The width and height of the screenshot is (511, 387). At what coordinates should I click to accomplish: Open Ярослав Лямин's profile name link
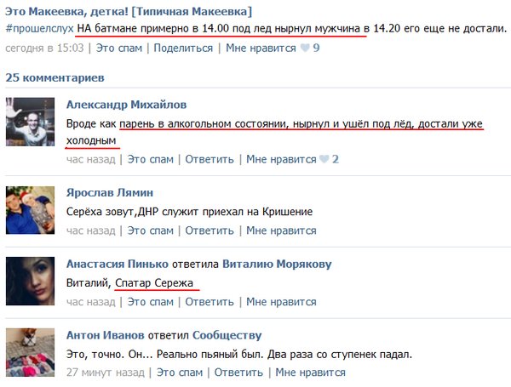pos(110,192)
